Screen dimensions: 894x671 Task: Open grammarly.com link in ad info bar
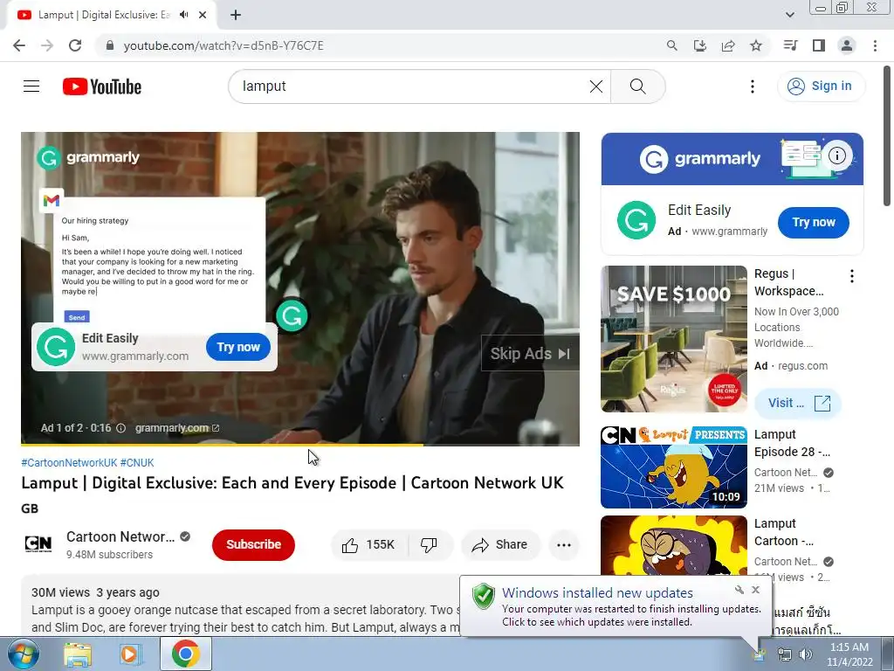point(176,428)
